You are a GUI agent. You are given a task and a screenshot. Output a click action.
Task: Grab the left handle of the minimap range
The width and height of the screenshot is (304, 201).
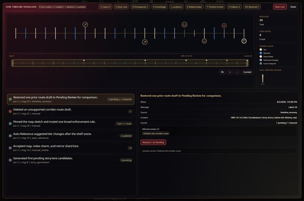(13, 63)
